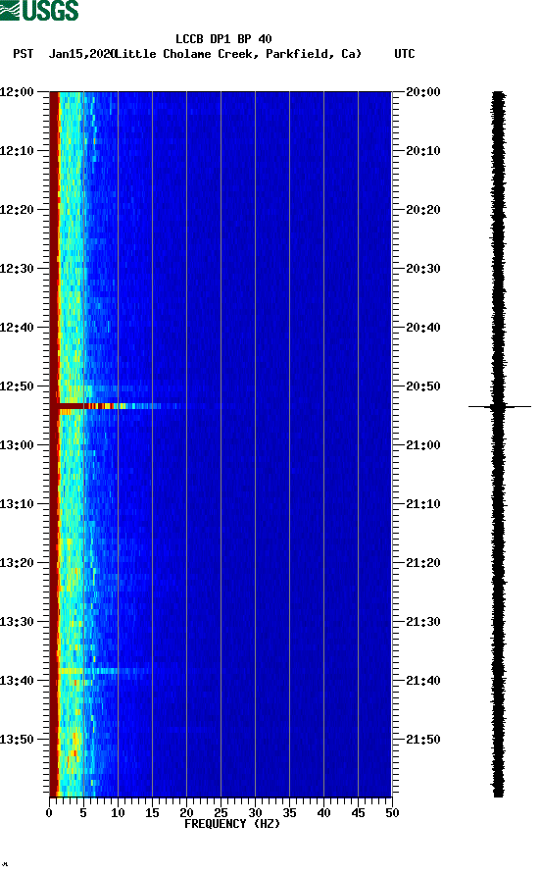Click the 20:00 UTC time label
The image size is (541, 875).
423,92
